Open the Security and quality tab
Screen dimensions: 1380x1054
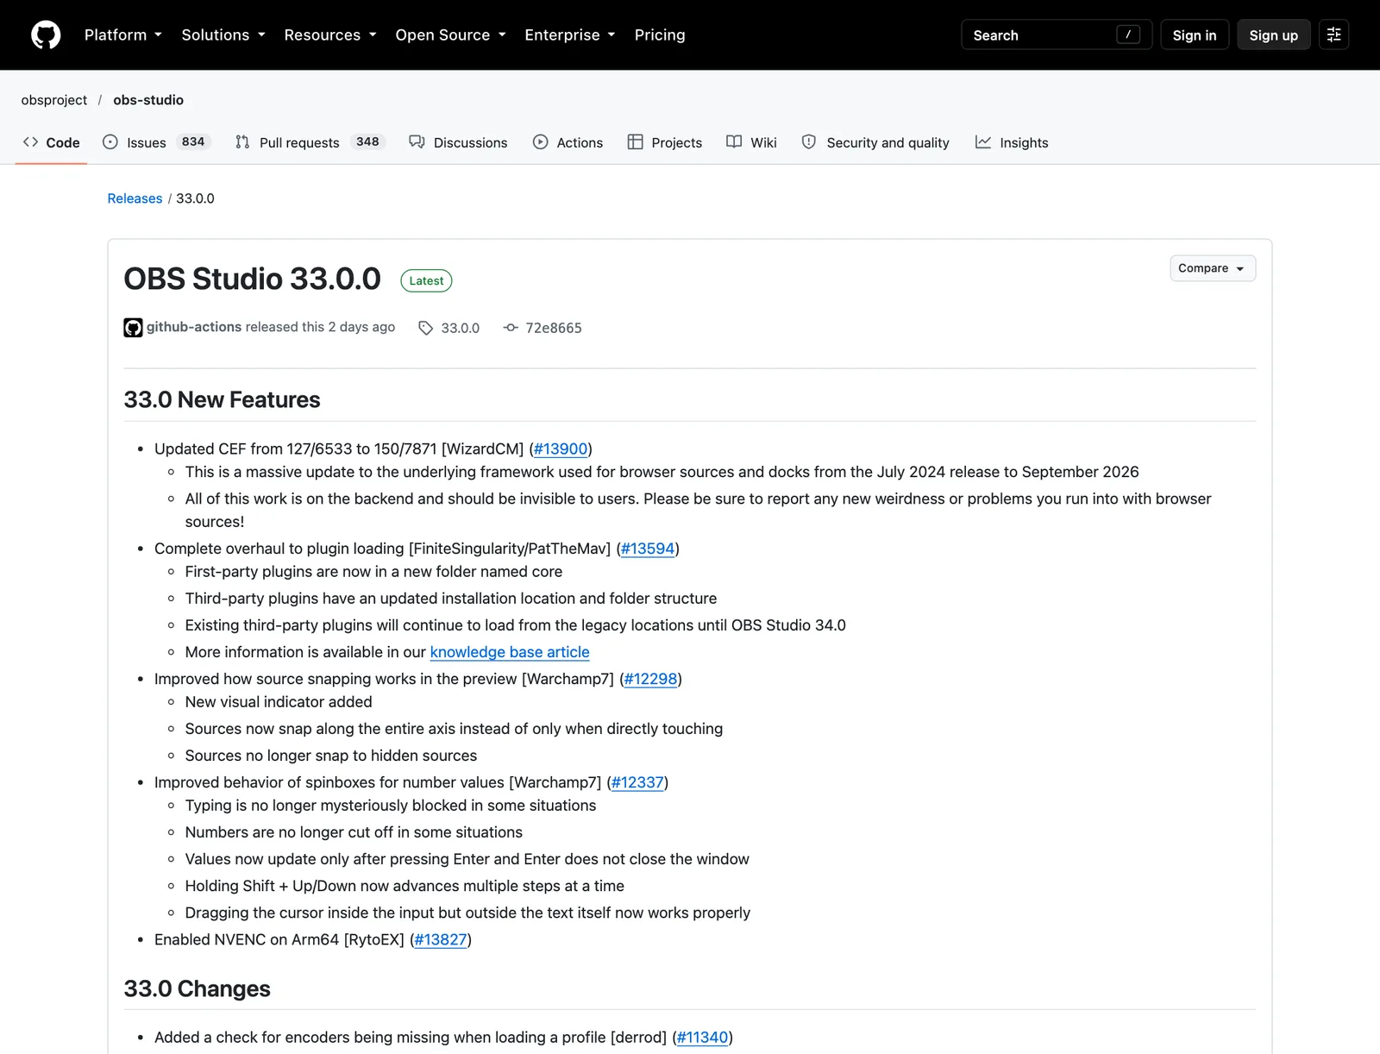coord(875,142)
